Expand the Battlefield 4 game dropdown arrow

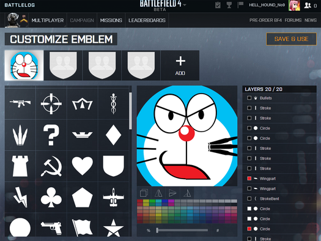coord(185,4)
